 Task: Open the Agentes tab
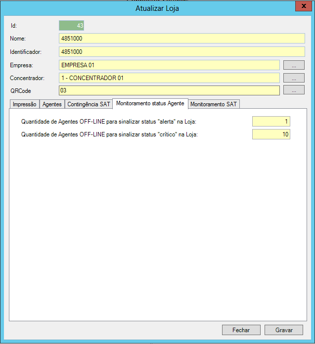(52, 104)
